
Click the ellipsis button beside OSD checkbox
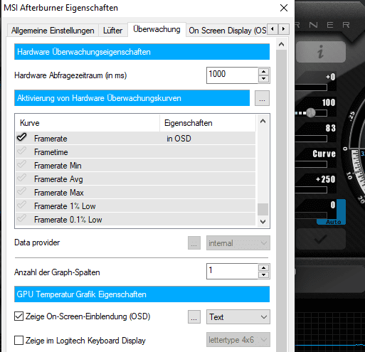click(x=194, y=316)
